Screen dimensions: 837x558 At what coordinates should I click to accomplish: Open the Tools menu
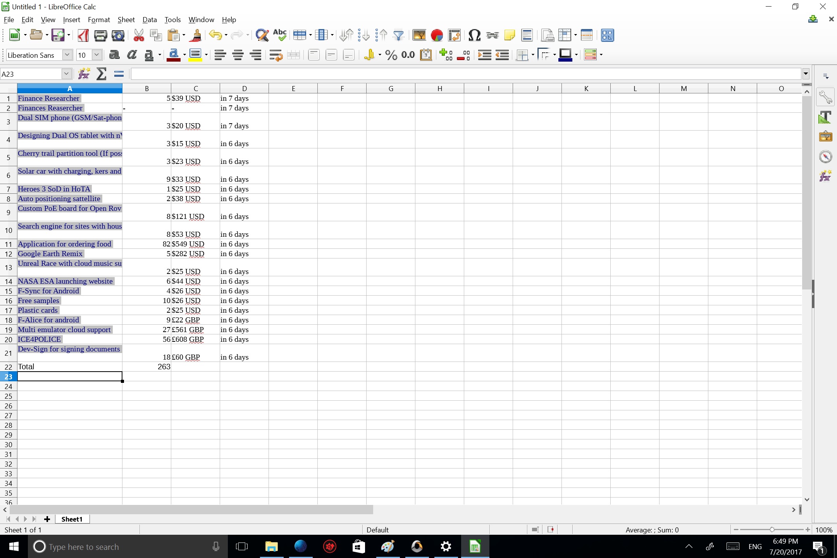pos(172,20)
